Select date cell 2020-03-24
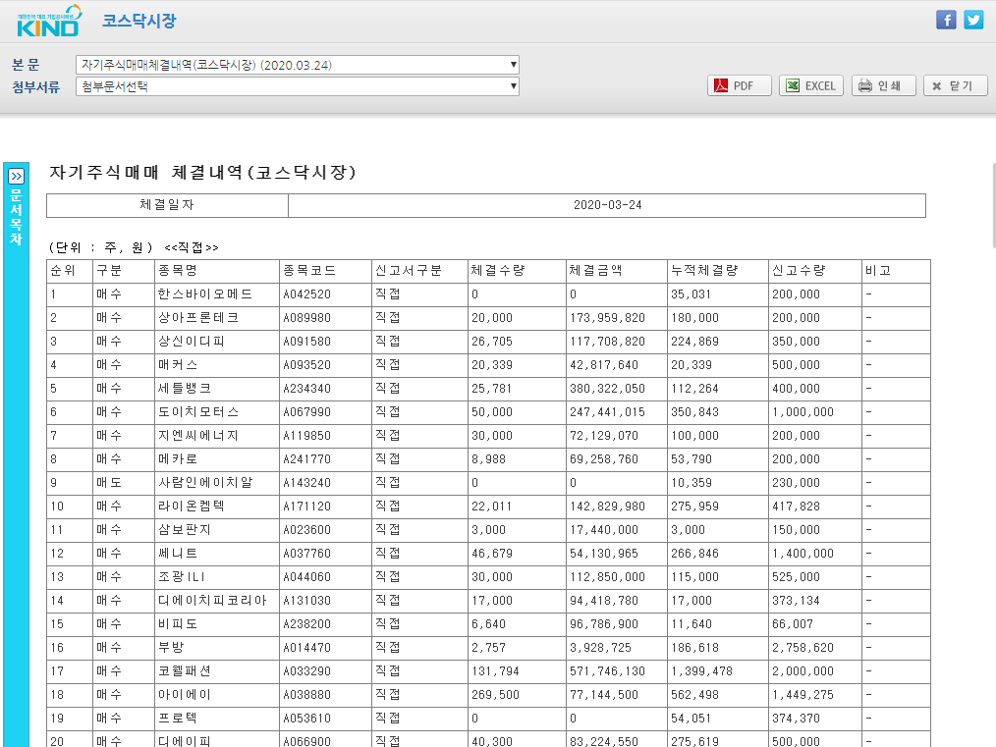Screen dimensions: 996x747 click(607, 205)
